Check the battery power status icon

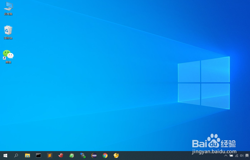231,156
